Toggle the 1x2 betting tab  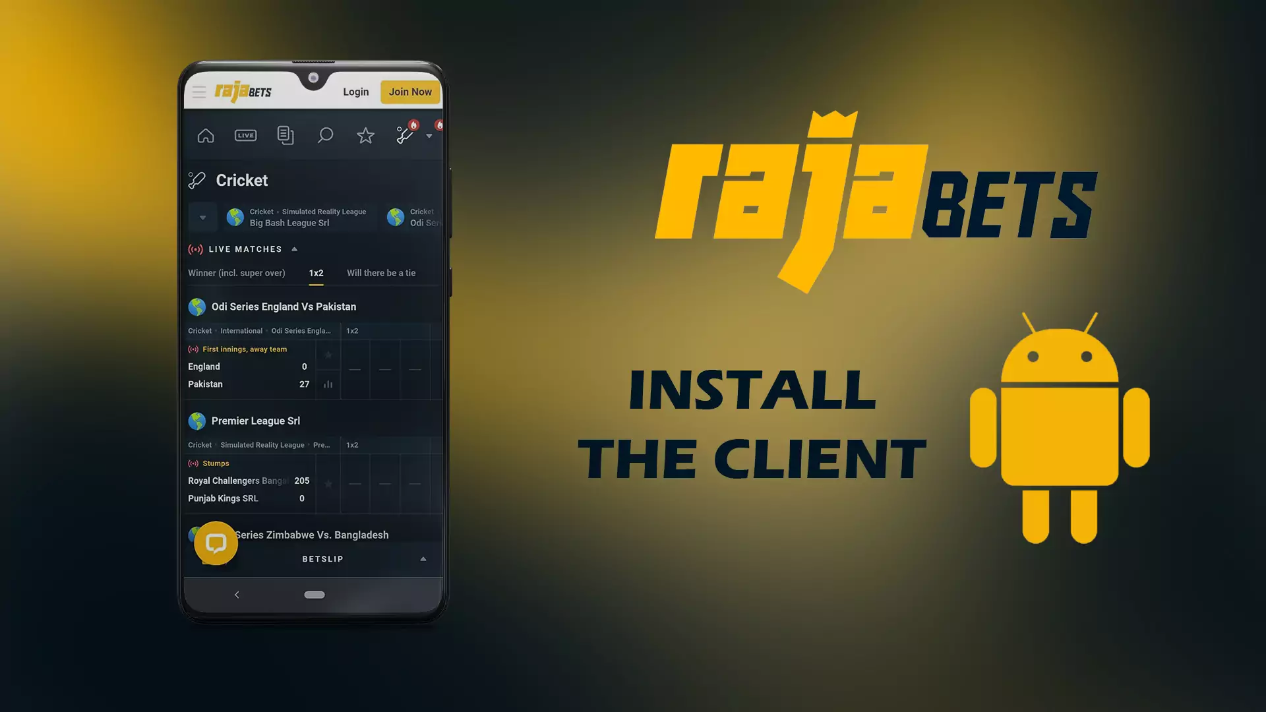point(316,273)
